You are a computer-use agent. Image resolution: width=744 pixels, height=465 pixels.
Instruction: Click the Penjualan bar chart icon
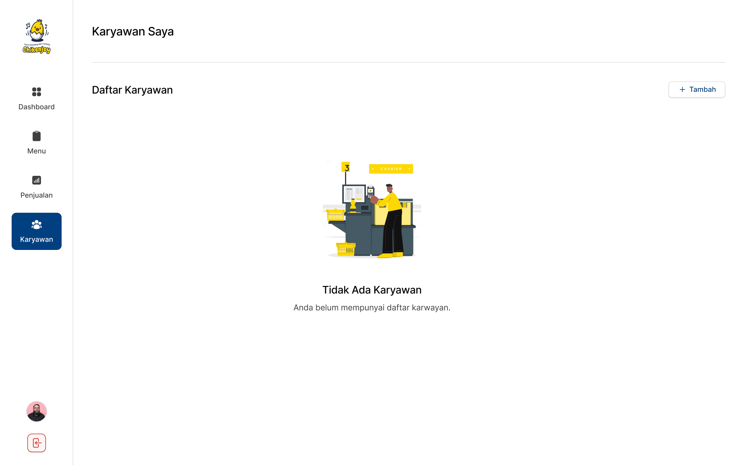(x=37, y=180)
